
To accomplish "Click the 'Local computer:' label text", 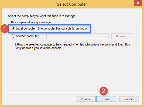I will [x=26, y=28].
